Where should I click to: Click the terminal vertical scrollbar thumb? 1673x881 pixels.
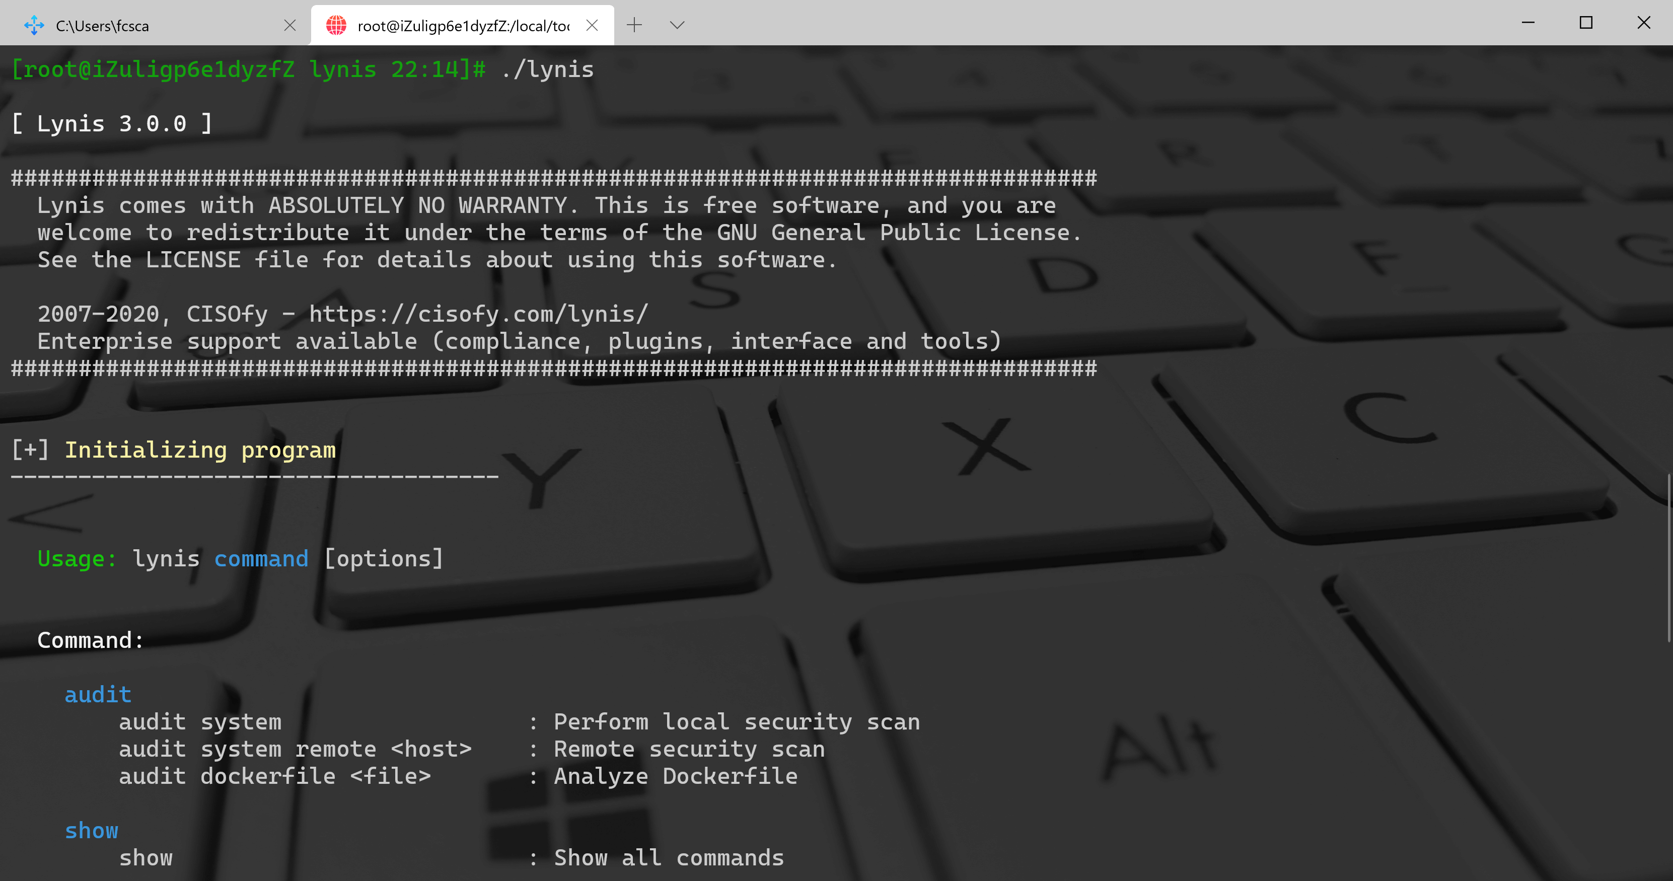[1668, 558]
